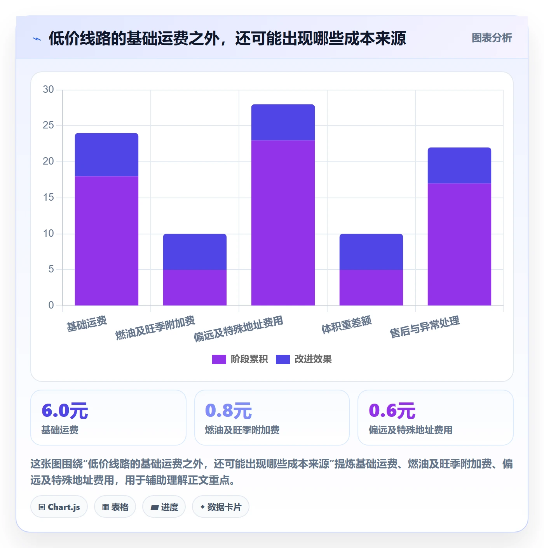Click the purple 基础运费 bar segment
544x548 pixels.
[x=106, y=241]
